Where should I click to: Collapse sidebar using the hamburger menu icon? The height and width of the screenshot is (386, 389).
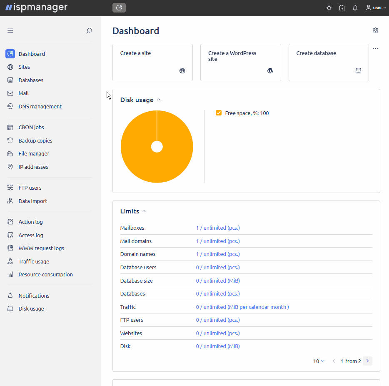pyautogui.click(x=10, y=30)
